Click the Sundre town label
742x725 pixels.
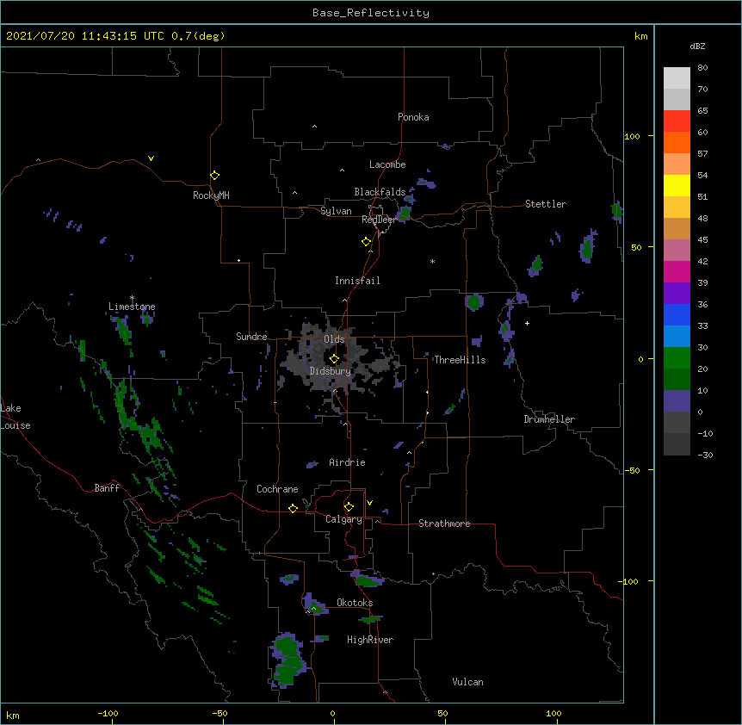(x=251, y=337)
